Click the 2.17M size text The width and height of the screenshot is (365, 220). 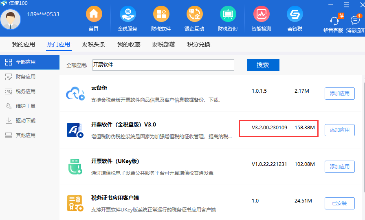[302, 91]
